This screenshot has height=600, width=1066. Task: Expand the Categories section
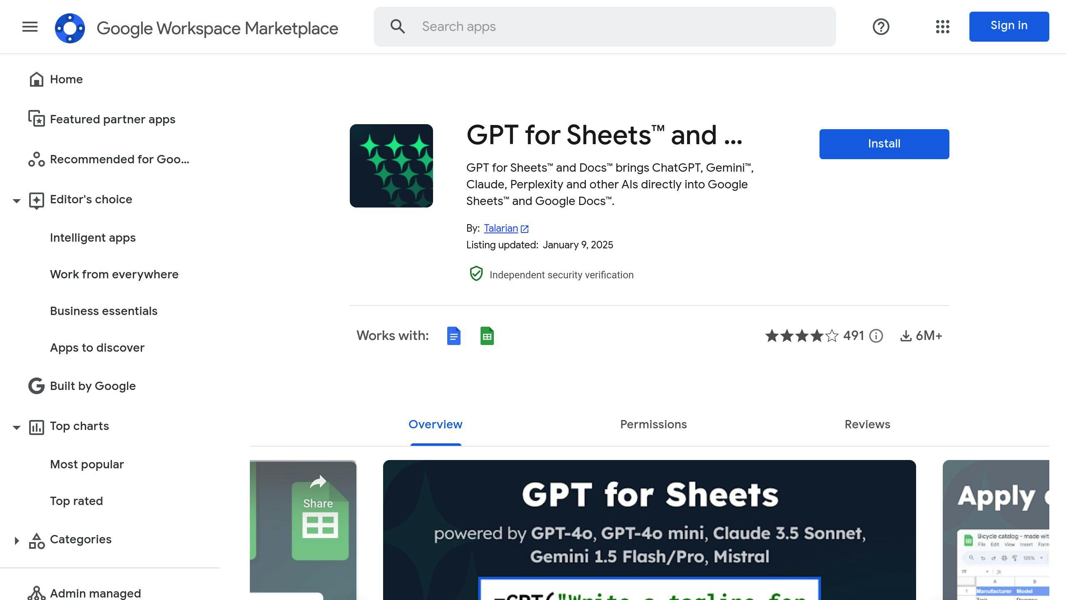tap(17, 541)
